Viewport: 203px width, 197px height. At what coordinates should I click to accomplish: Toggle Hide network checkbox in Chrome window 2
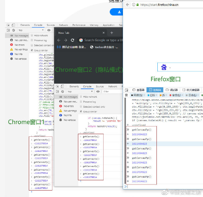(81, 96)
